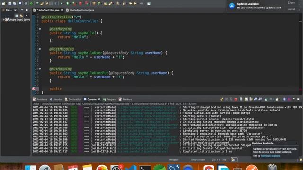Toggle Scroll Lock in the console toolbar

click(x=246, y=99)
